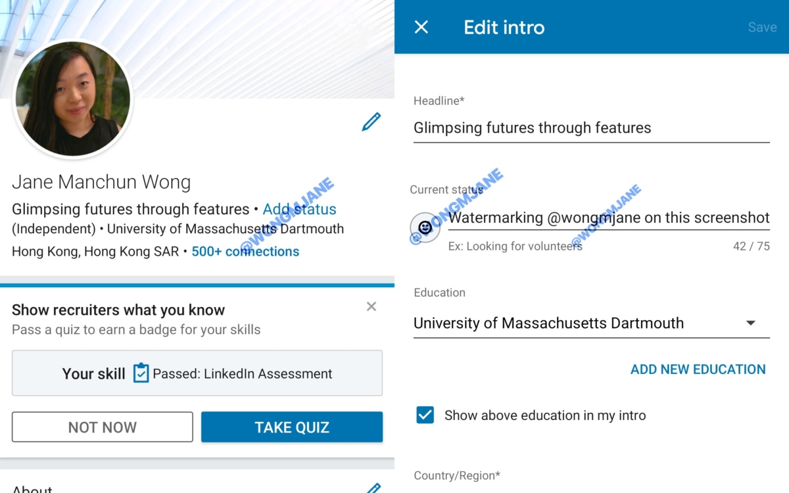Screen dimensions: 789x493
Task: Close the Edit intro screen with the X
Action: 421,27
